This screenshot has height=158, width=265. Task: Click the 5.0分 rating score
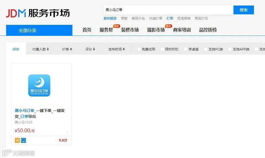[63, 140]
